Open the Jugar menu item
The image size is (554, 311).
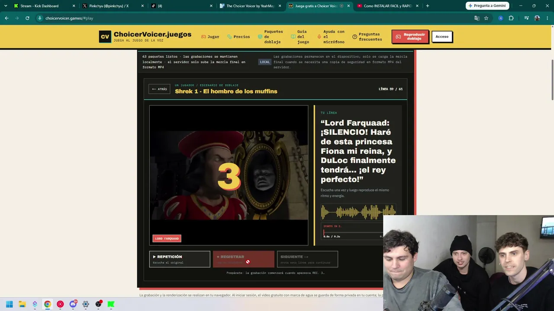[x=210, y=37]
